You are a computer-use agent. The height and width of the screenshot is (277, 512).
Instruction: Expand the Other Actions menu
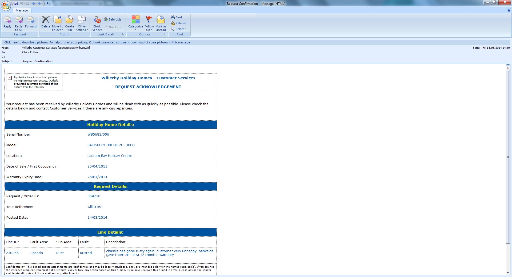(82, 23)
